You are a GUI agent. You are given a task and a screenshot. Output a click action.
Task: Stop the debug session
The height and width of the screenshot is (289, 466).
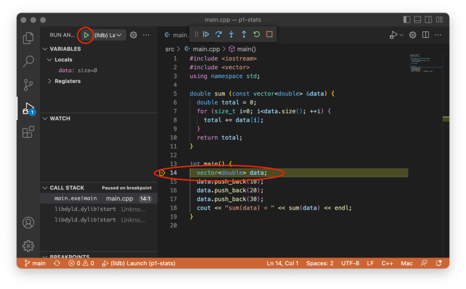coord(269,34)
